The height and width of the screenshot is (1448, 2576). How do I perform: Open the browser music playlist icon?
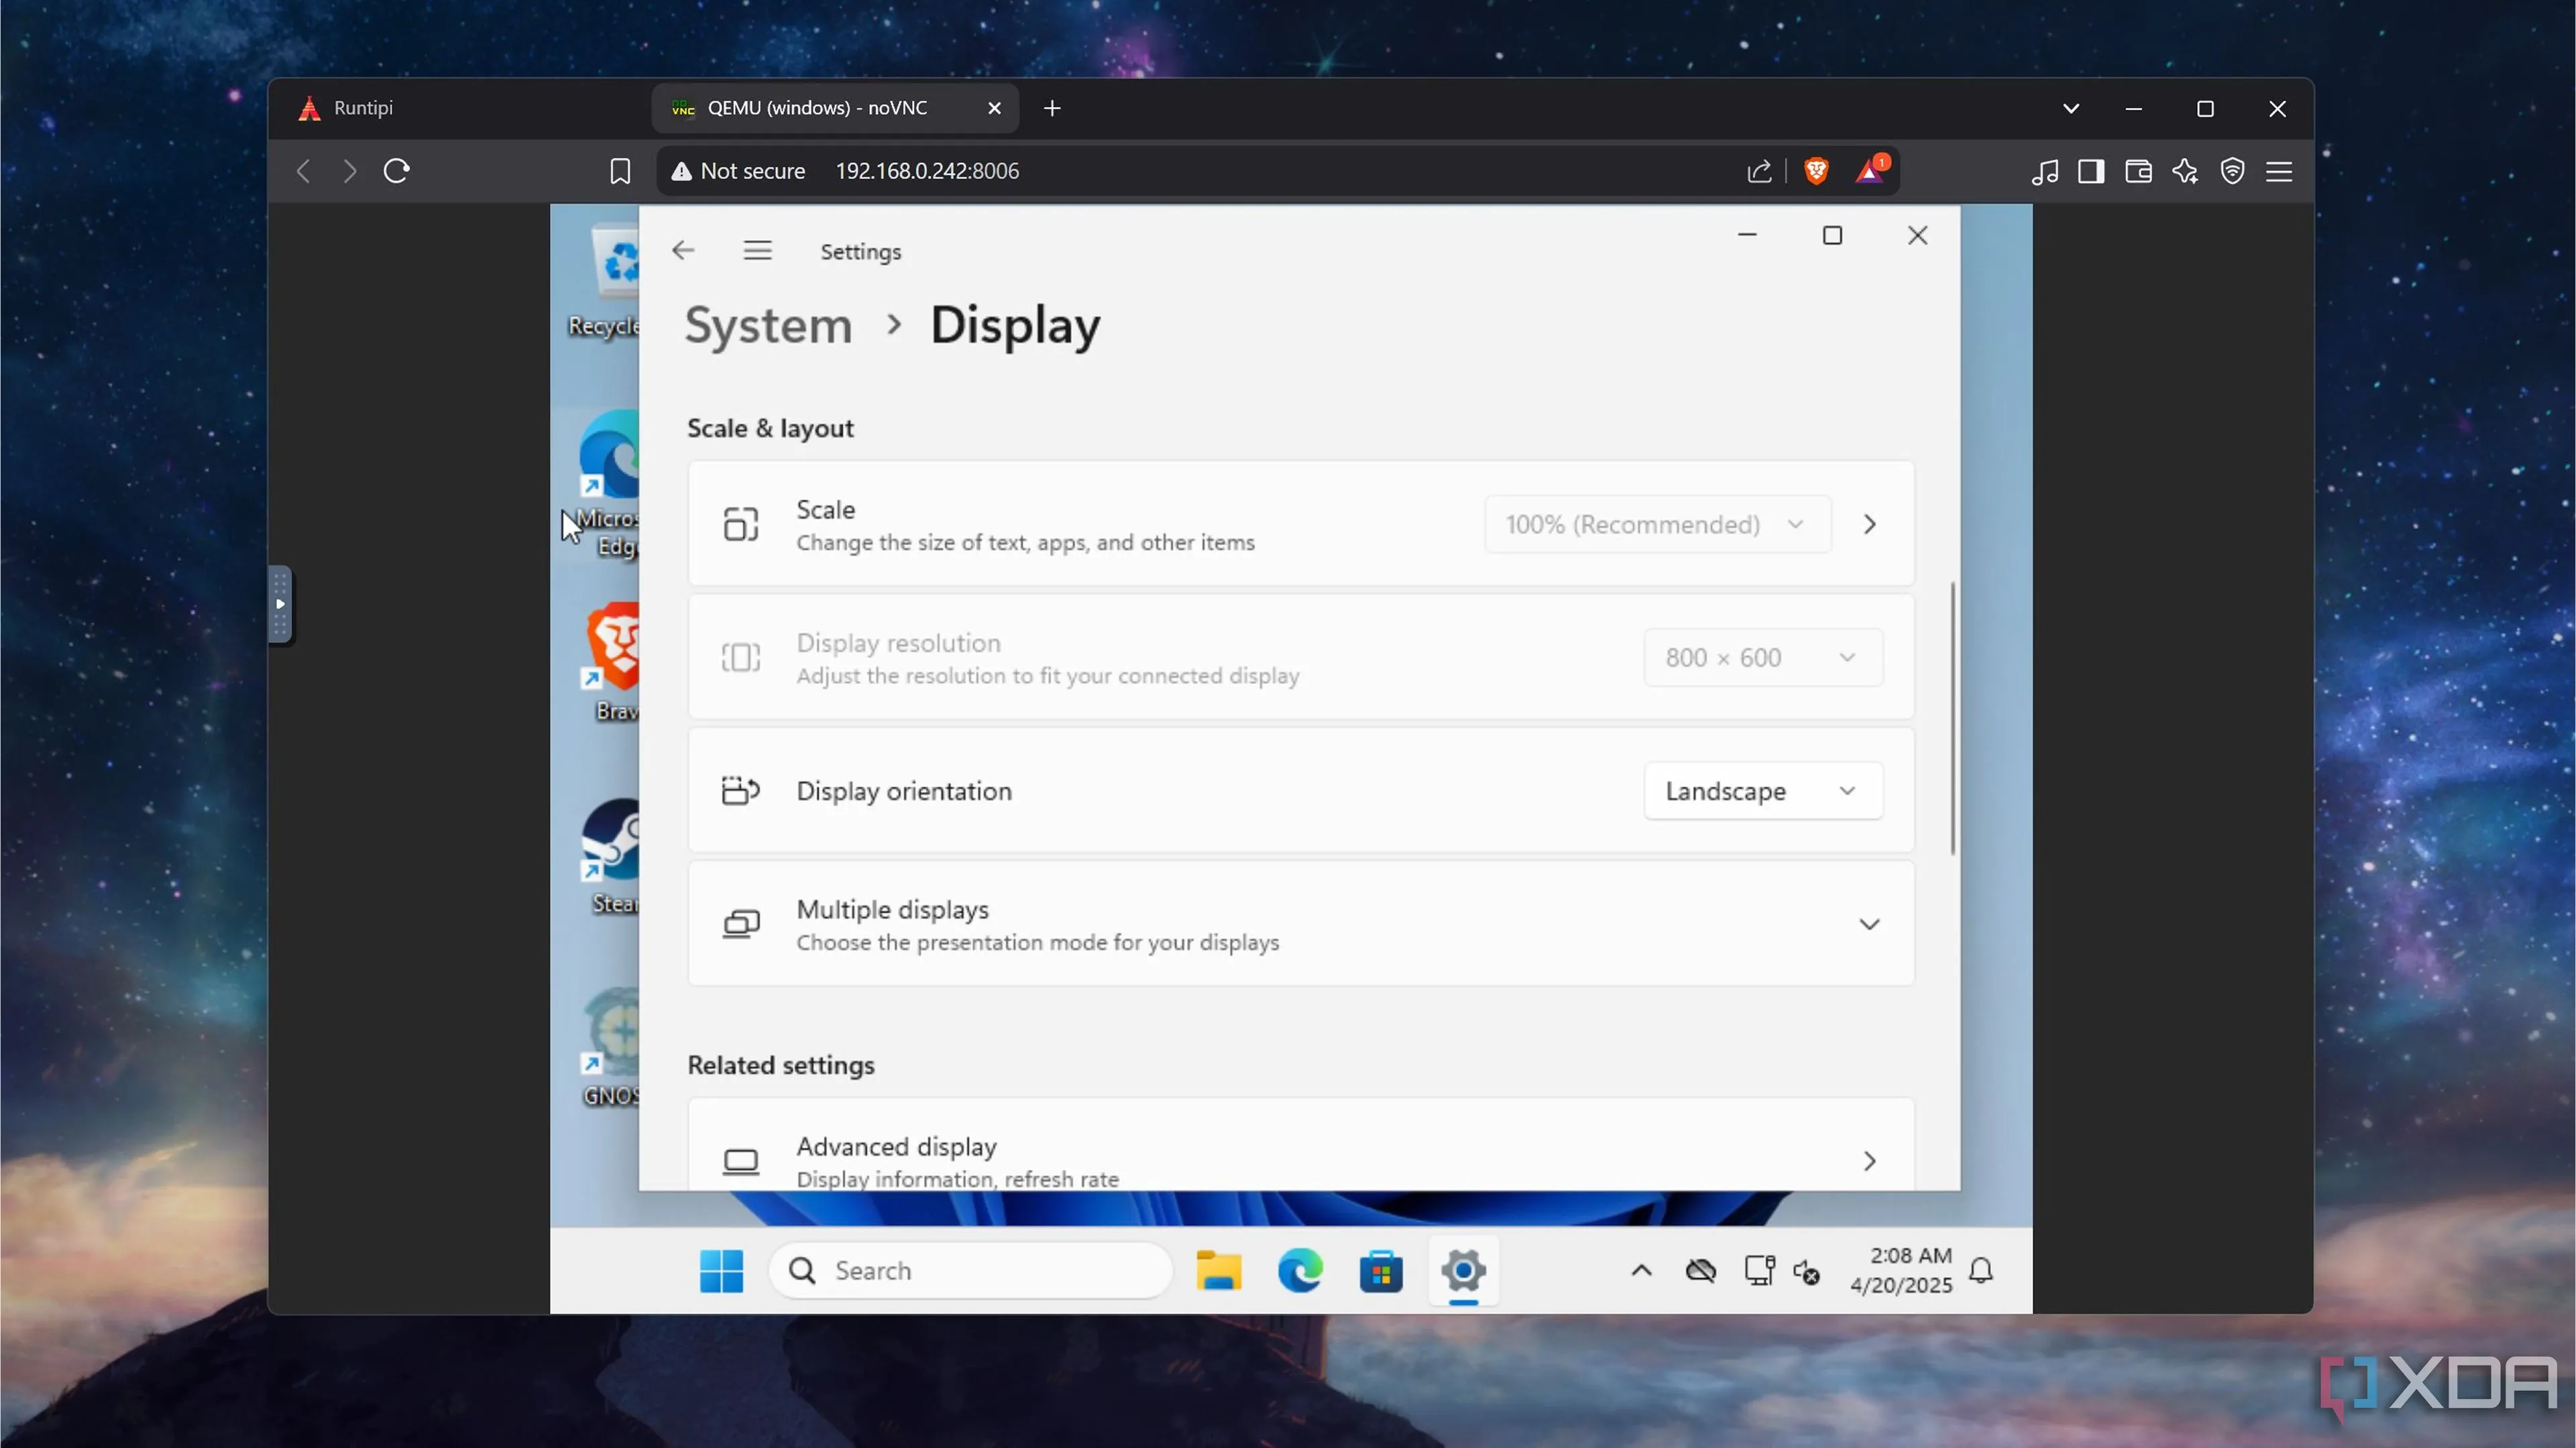pos(2045,171)
